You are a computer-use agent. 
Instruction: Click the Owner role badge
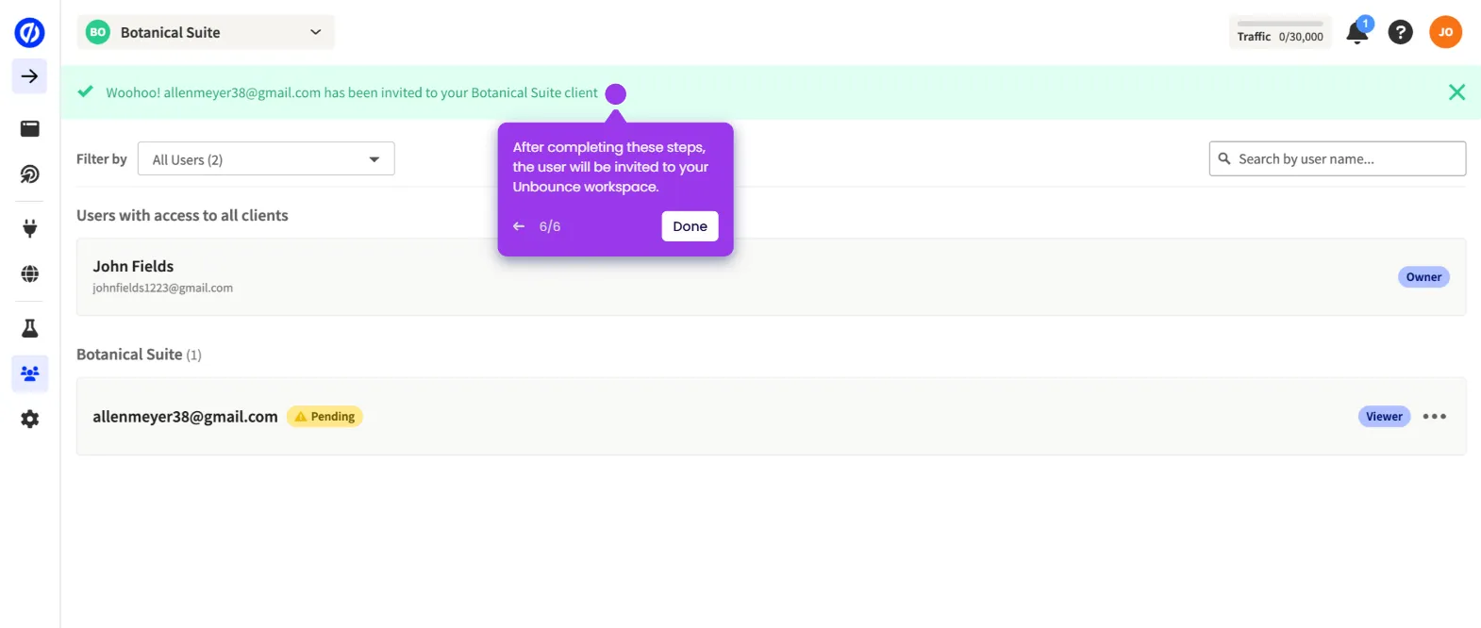pos(1423,277)
